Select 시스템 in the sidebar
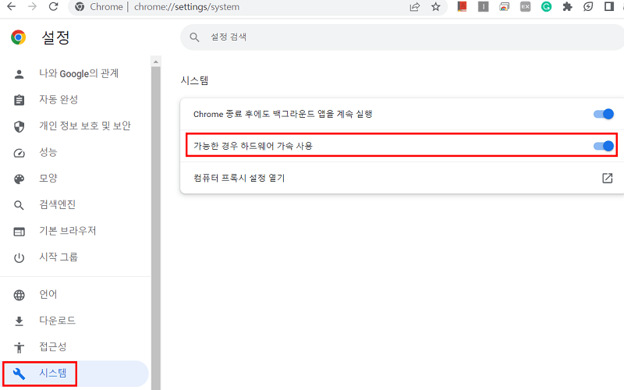Image resolution: width=624 pixels, height=390 pixels. [76, 374]
